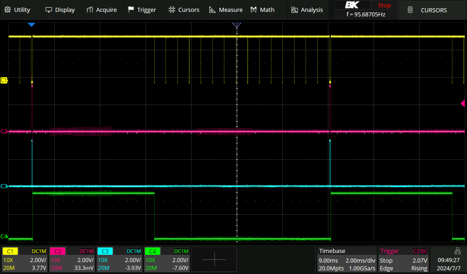The width and height of the screenshot is (467, 274).
Task: Click the red Stop run-state button
Action: pos(384,5)
